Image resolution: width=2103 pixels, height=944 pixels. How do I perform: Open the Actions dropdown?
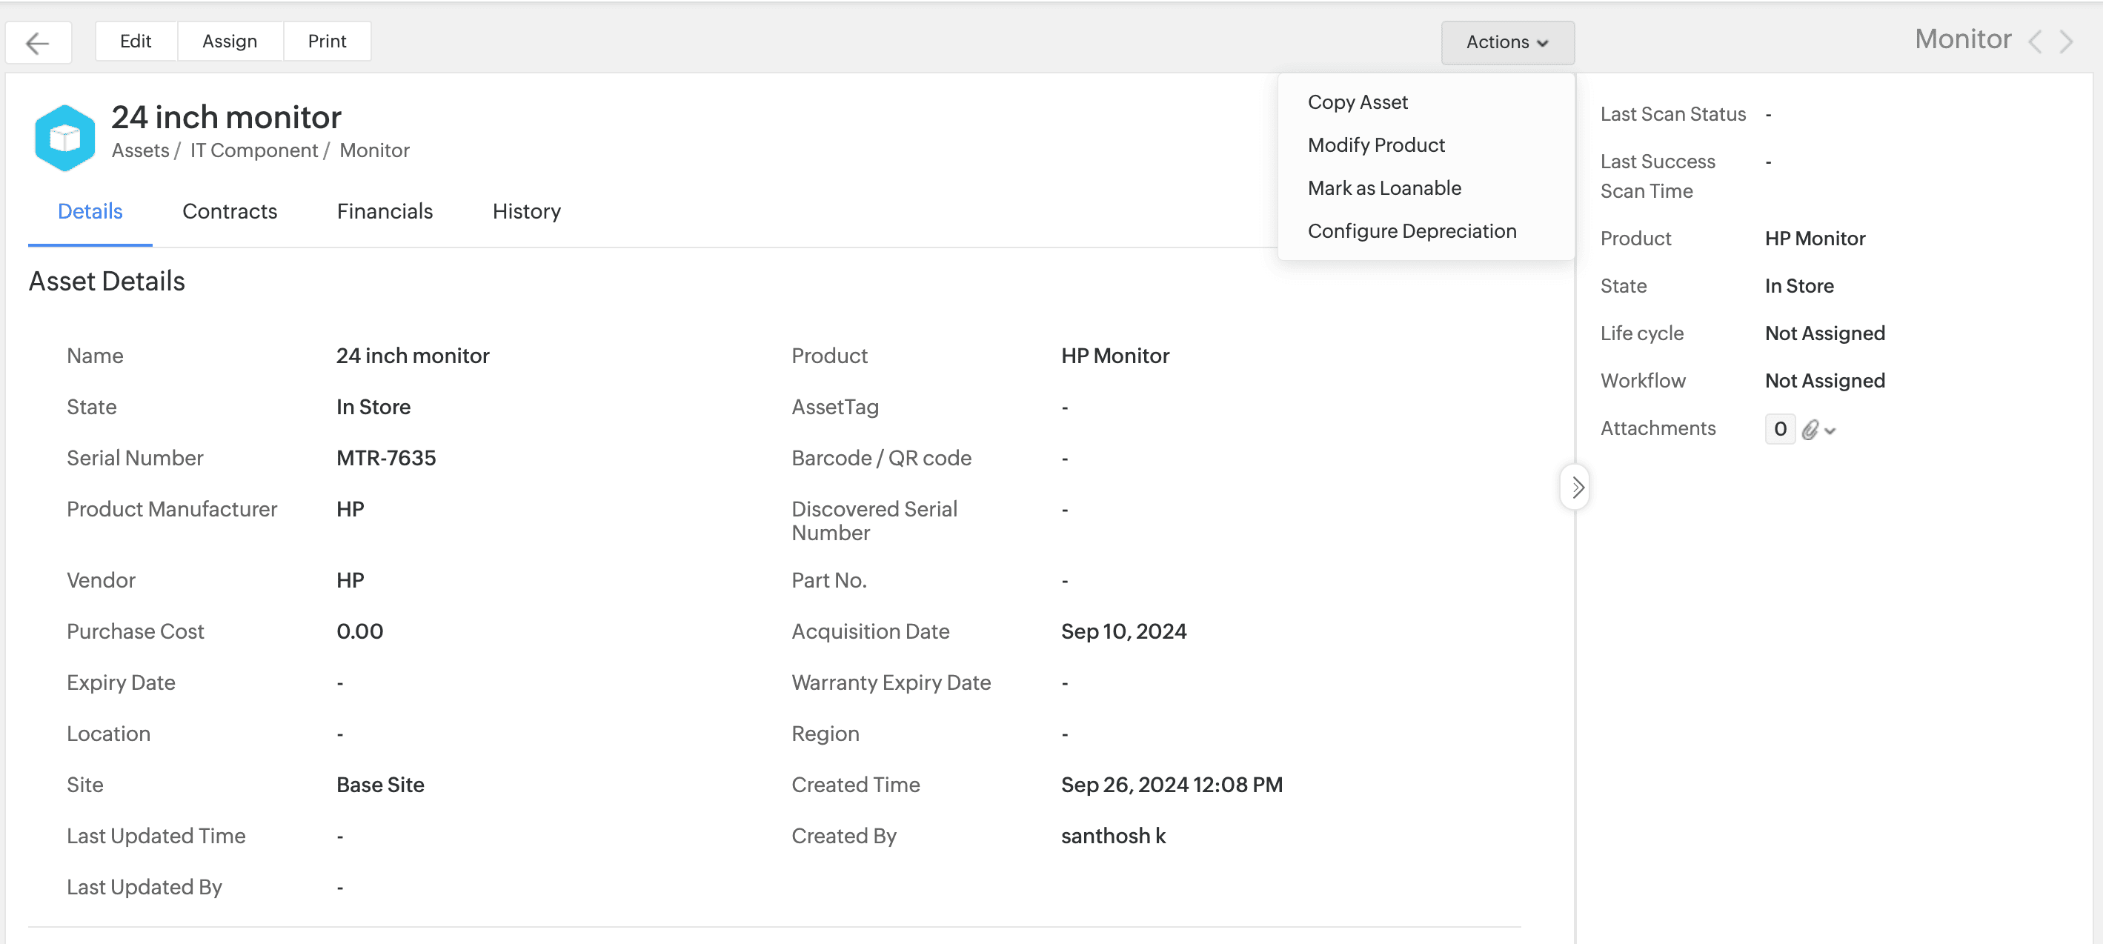click(1507, 42)
